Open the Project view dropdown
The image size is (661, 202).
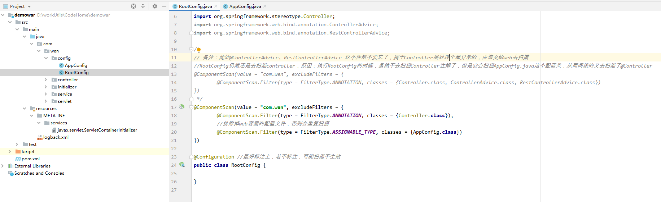(x=29, y=6)
